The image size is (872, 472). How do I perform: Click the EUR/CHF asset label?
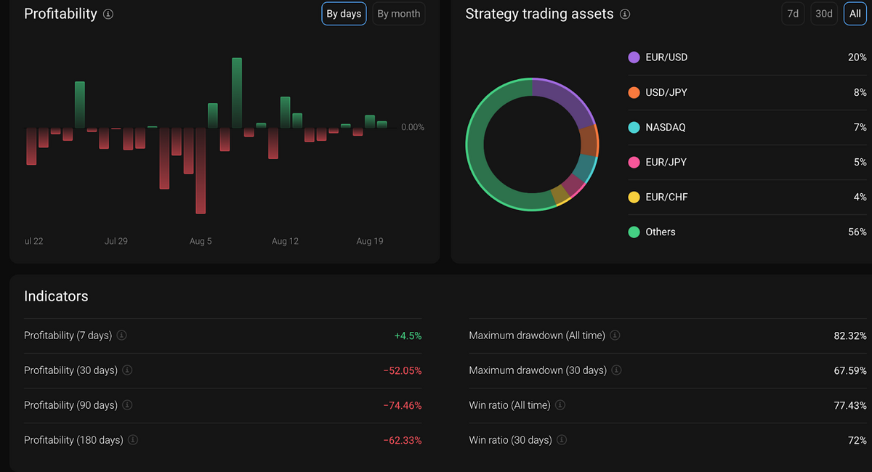click(x=666, y=197)
